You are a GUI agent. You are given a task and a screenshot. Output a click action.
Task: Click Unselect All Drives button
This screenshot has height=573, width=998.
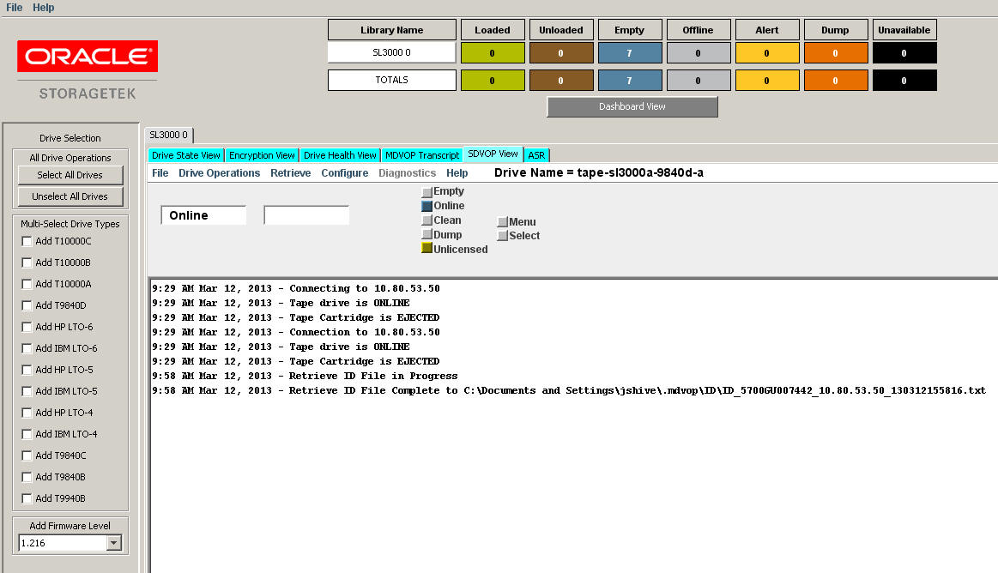click(x=70, y=196)
